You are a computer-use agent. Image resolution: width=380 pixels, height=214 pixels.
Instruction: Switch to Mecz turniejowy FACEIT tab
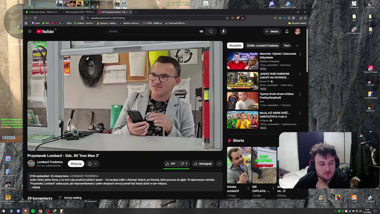tap(78, 12)
